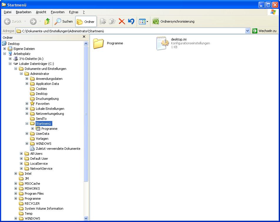This screenshot has height=222, width=280.
Task: Select the large Programme folder icon
Action: tap(99, 43)
